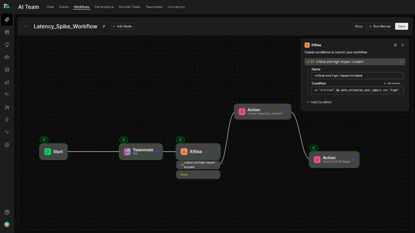
Task: Click the lightning bolt sidebar icon
Action: tap(7, 120)
